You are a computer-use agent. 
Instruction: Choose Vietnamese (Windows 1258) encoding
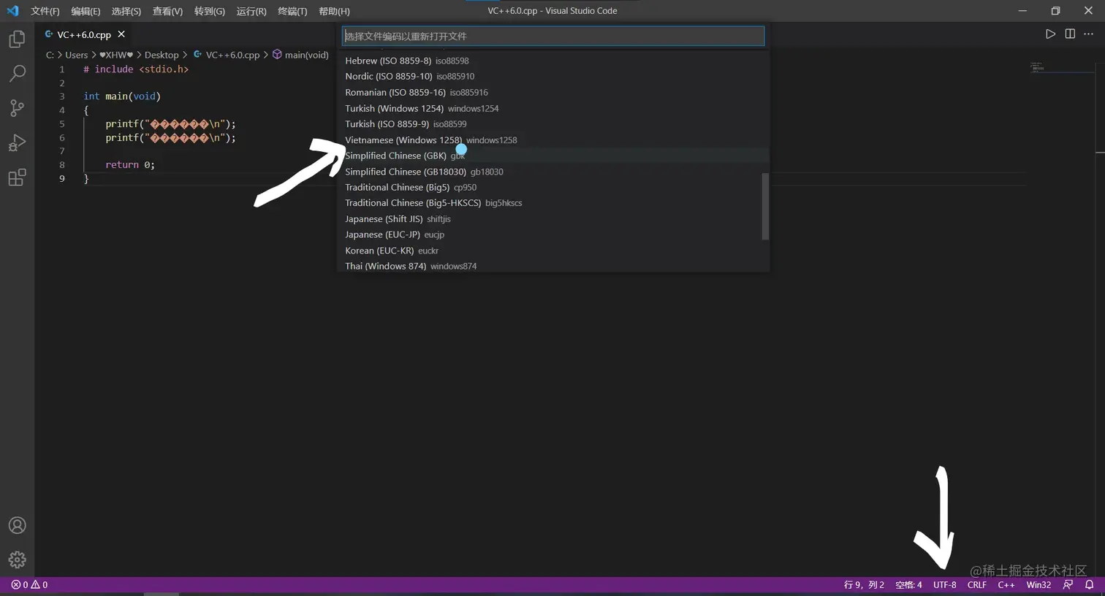pos(553,140)
